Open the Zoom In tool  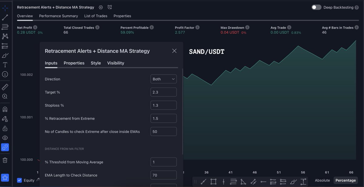(5, 96)
